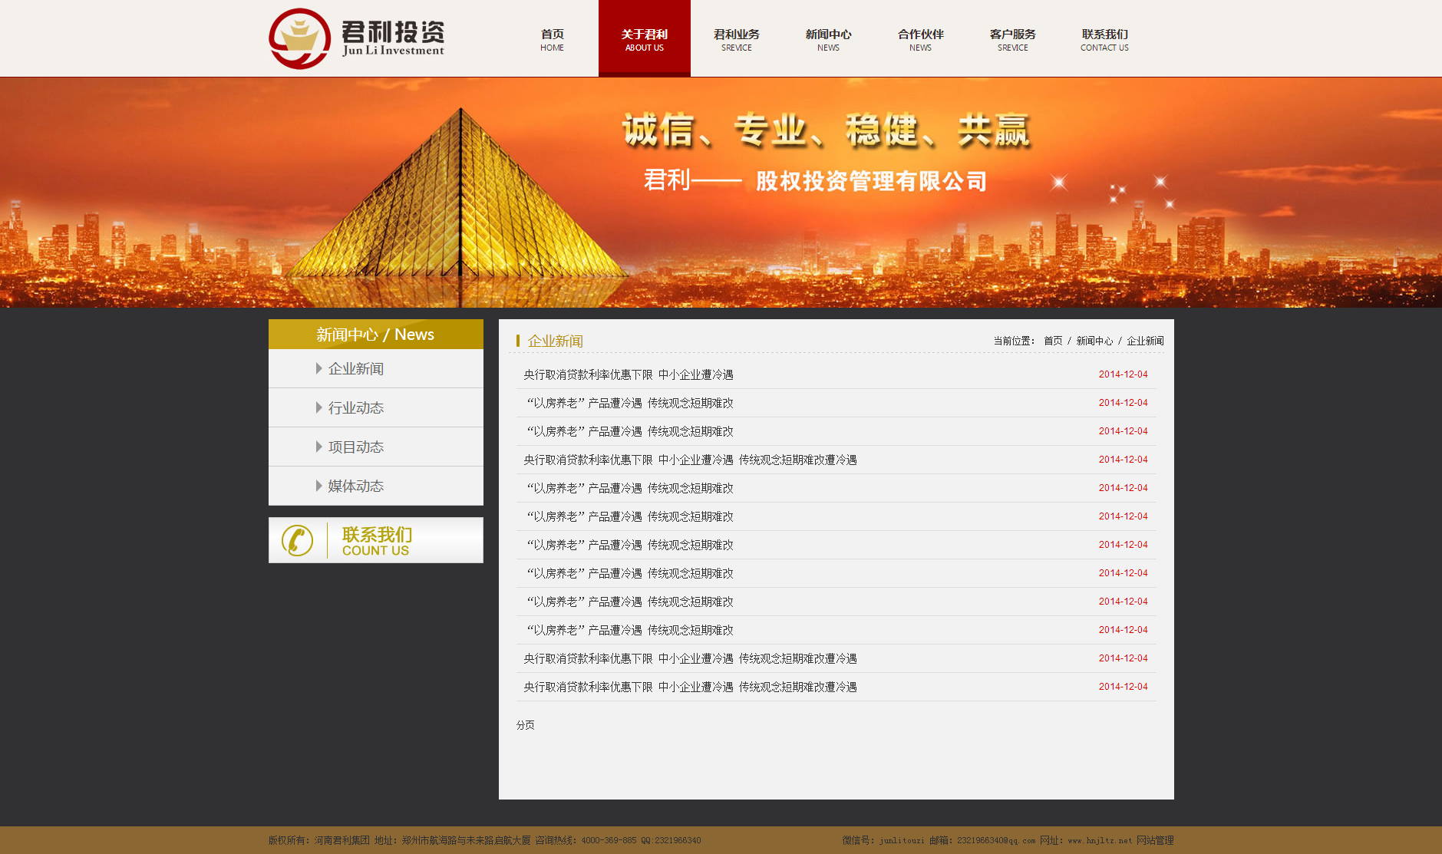1442x854 pixels.
Task: Click 新闻中心 in the breadcrumb
Action: pyautogui.click(x=1094, y=341)
